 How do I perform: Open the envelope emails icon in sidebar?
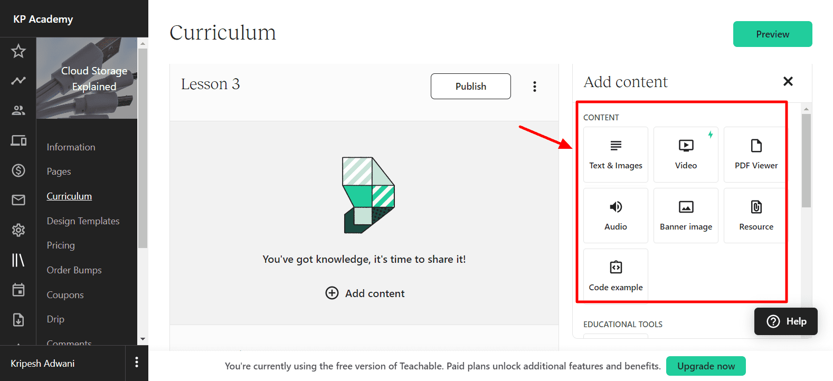click(18, 200)
